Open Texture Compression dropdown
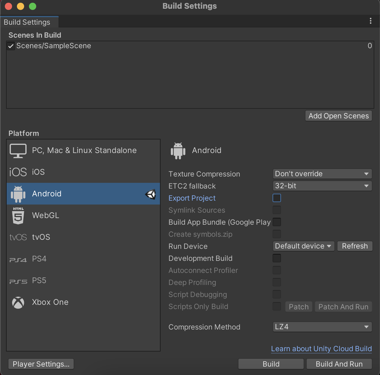This screenshot has height=375, width=380. coord(322,174)
